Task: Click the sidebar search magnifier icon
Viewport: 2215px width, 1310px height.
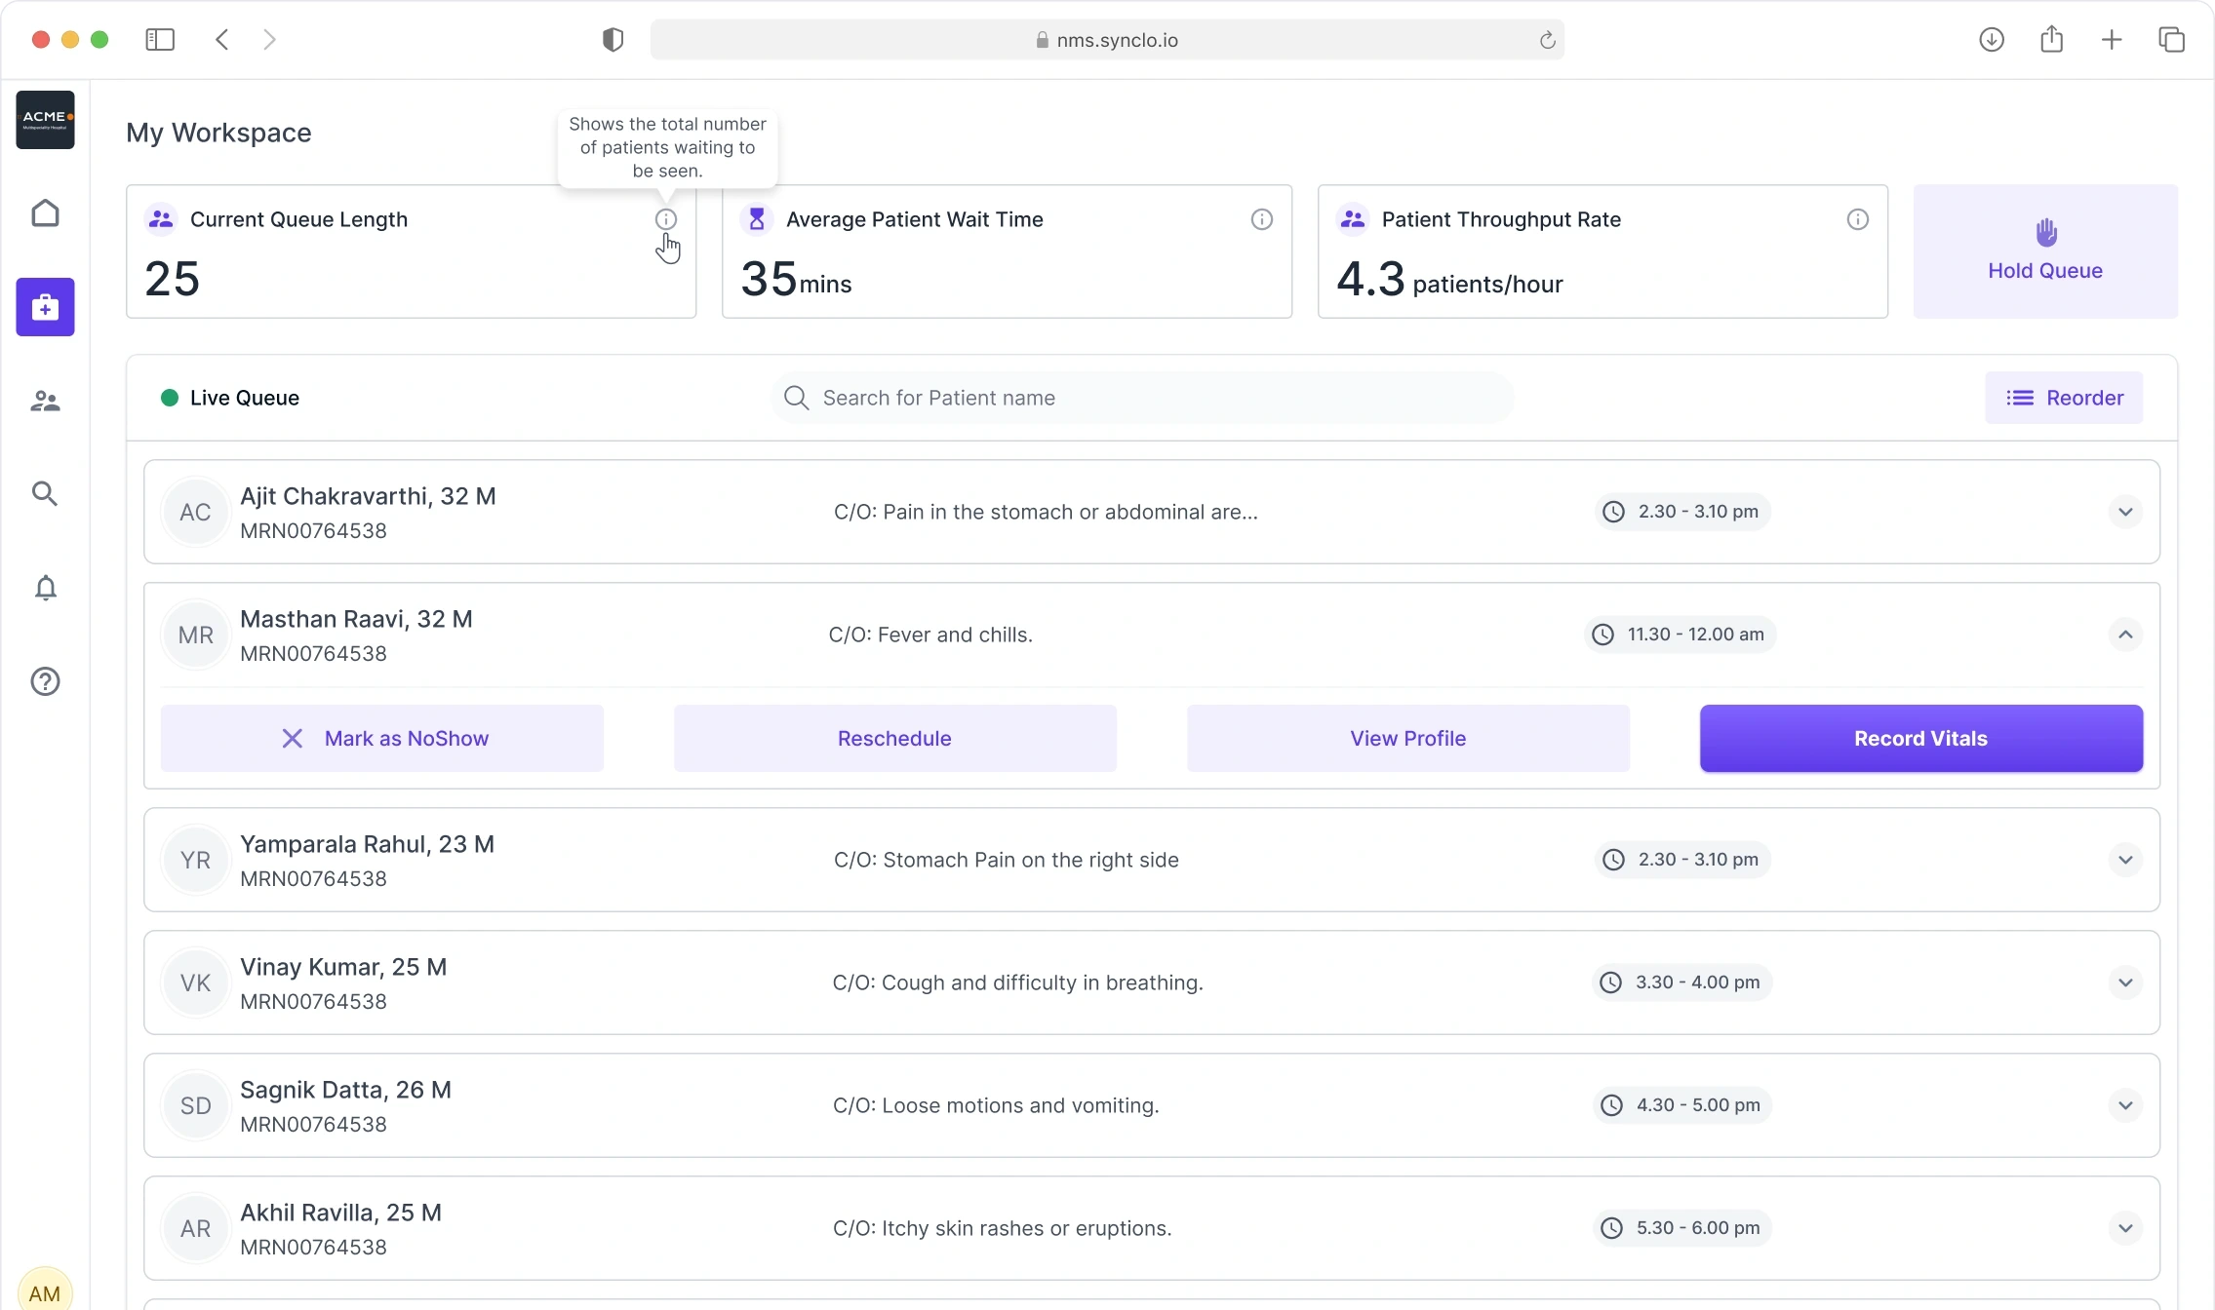Action: point(45,493)
